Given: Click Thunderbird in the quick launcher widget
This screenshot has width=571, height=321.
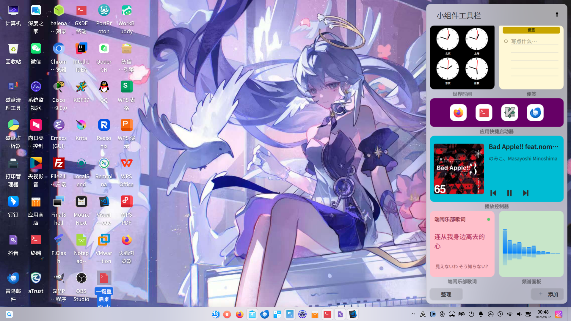Looking at the screenshot, I should pos(535,113).
